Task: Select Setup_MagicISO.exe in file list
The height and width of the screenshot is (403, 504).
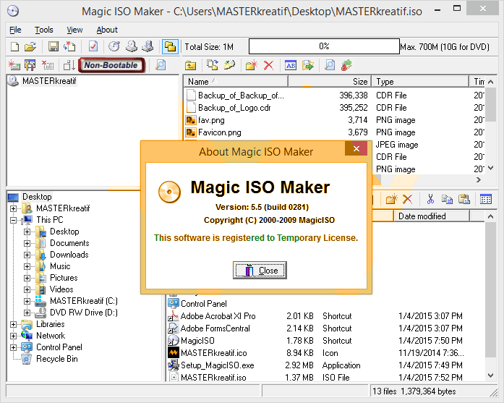Action: pyautogui.click(x=217, y=365)
